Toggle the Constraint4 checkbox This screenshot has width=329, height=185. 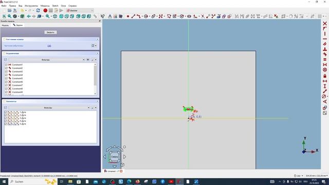click(6, 75)
